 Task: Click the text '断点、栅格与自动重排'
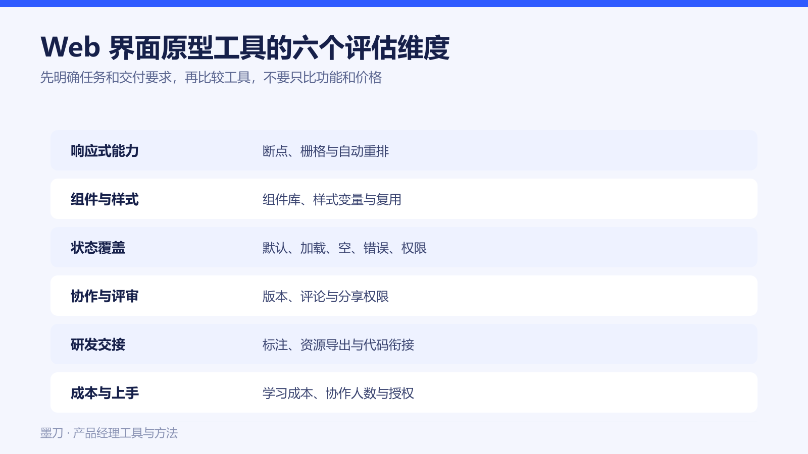click(x=326, y=151)
